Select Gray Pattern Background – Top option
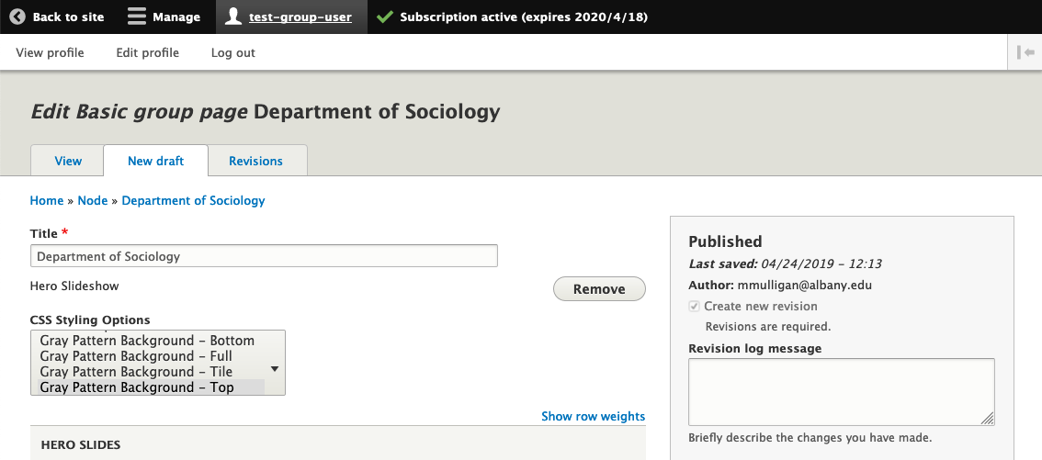The width and height of the screenshot is (1042, 460). tap(137, 387)
